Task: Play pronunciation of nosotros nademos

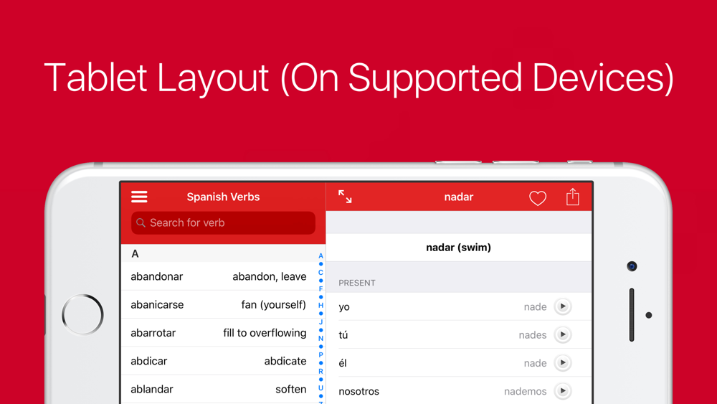Action: tap(563, 391)
